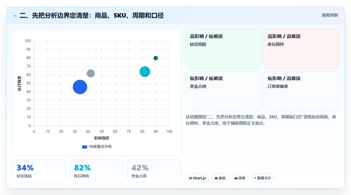Open the 低影响 / 高难度 quadrant card
This screenshot has width=351, height=195.
click(301, 91)
